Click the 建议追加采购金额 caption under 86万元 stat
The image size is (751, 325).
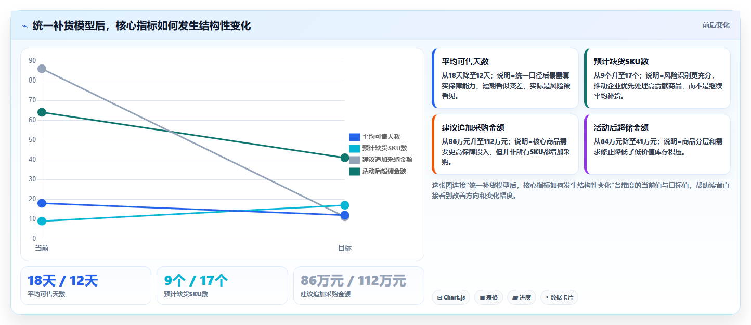pos(326,294)
